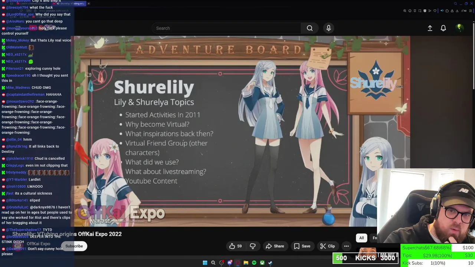Viewport: 475px width, 267px height.
Task: Click chat username 'Speedracer190'
Action: coord(18,75)
